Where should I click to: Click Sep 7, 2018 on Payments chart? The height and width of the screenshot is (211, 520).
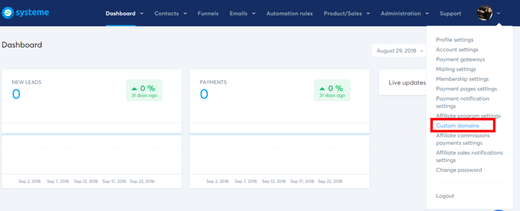pyautogui.click(x=246, y=181)
